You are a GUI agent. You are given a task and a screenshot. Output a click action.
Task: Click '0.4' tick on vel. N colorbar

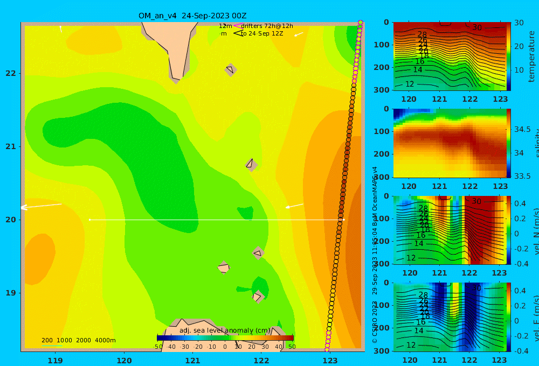520,203
